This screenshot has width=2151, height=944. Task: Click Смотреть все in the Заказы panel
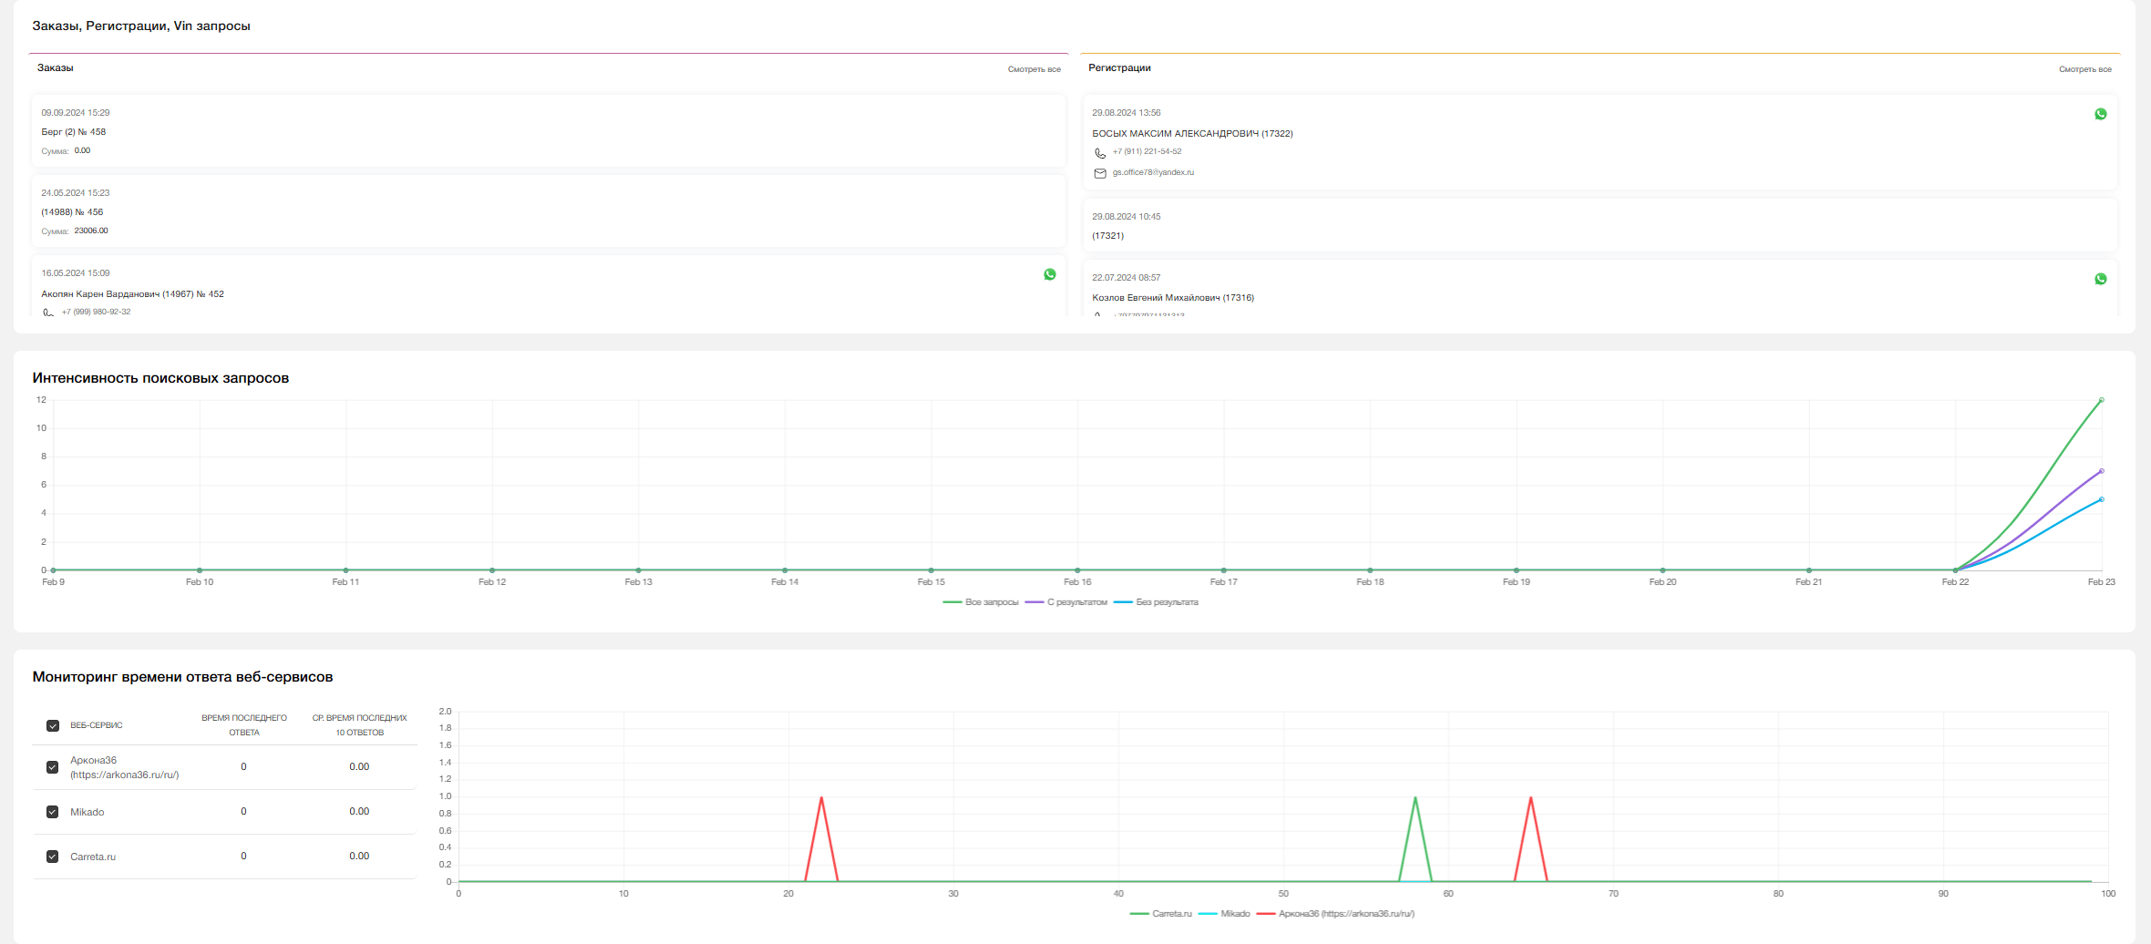pos(1034,69)
